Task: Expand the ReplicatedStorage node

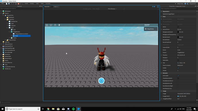Action: tap(1, 48)
